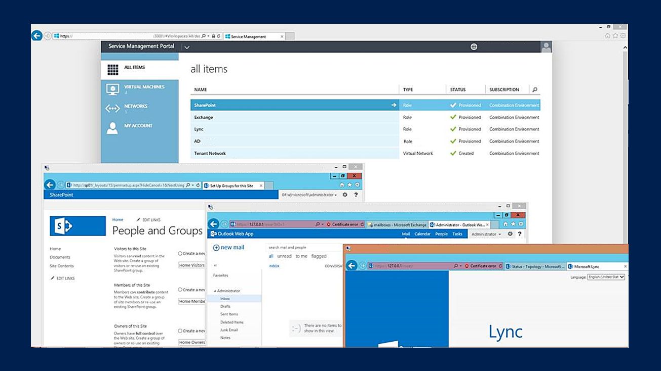
Task: Click new mail in Outlook Web App
Action: click(x=229, y=247)
